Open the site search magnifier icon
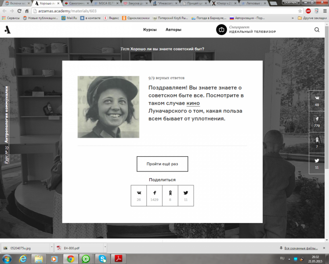The height and width of the screenshot is (264, 329). coord(317,29)
